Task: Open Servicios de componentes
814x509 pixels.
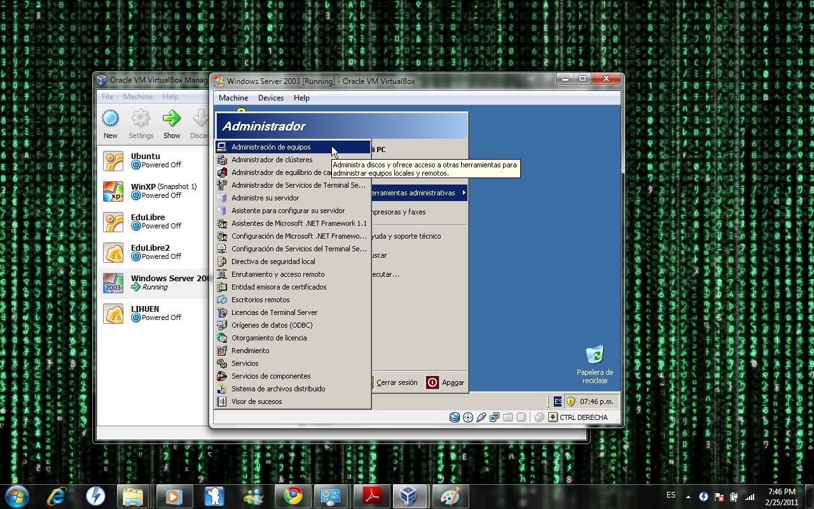Action: click(x=293, y=376)
